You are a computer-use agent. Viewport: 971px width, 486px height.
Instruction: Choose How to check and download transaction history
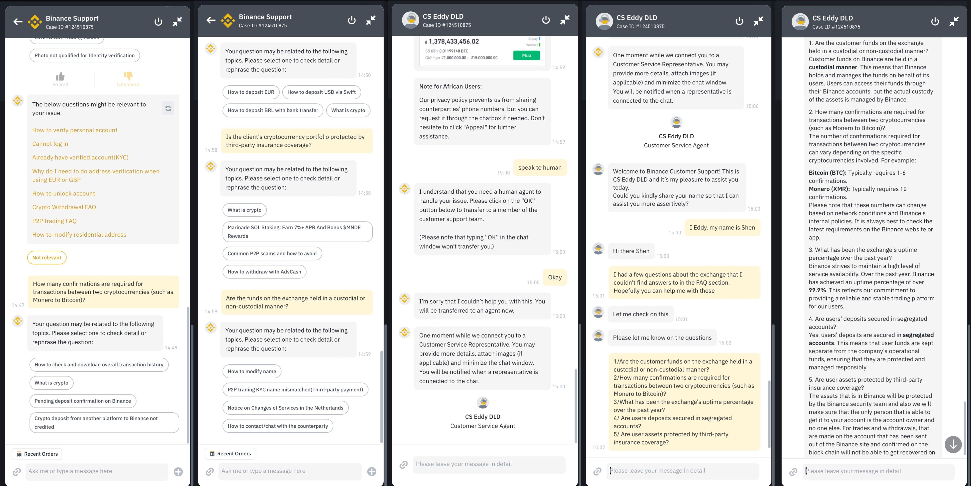point(99,365)
